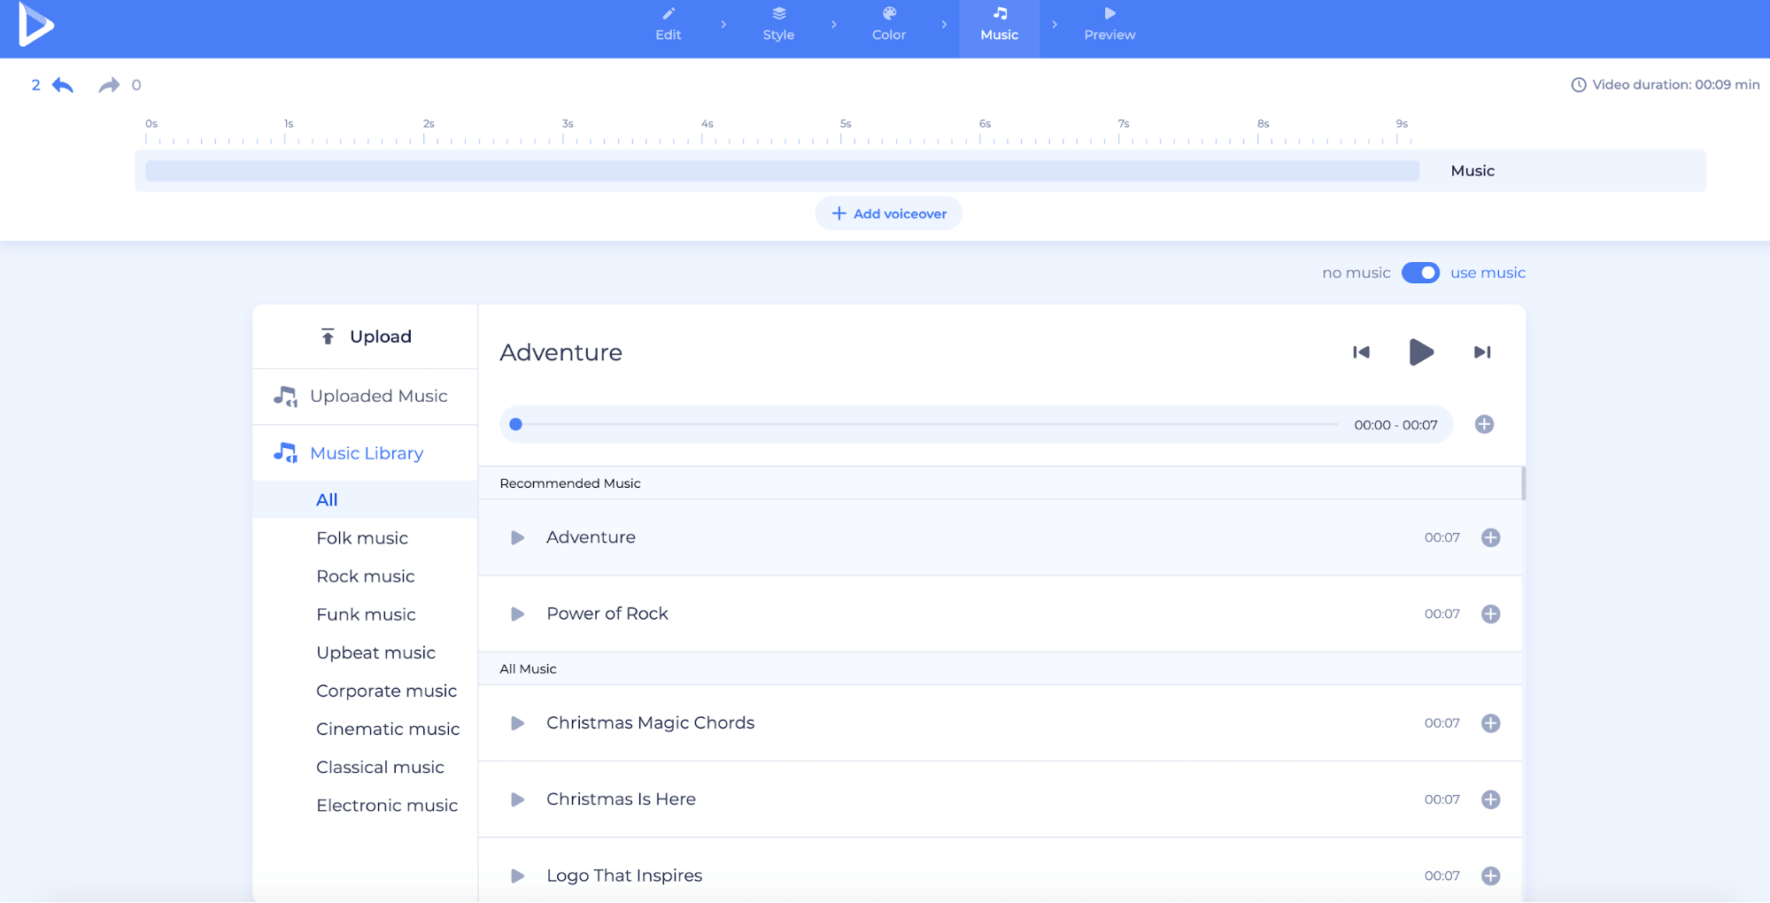Preview Christmas Magic Chords track

coord(518,723)
